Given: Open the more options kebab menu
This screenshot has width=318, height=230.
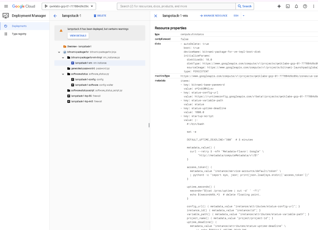Looking at the screenshot, I should [314, 6].
